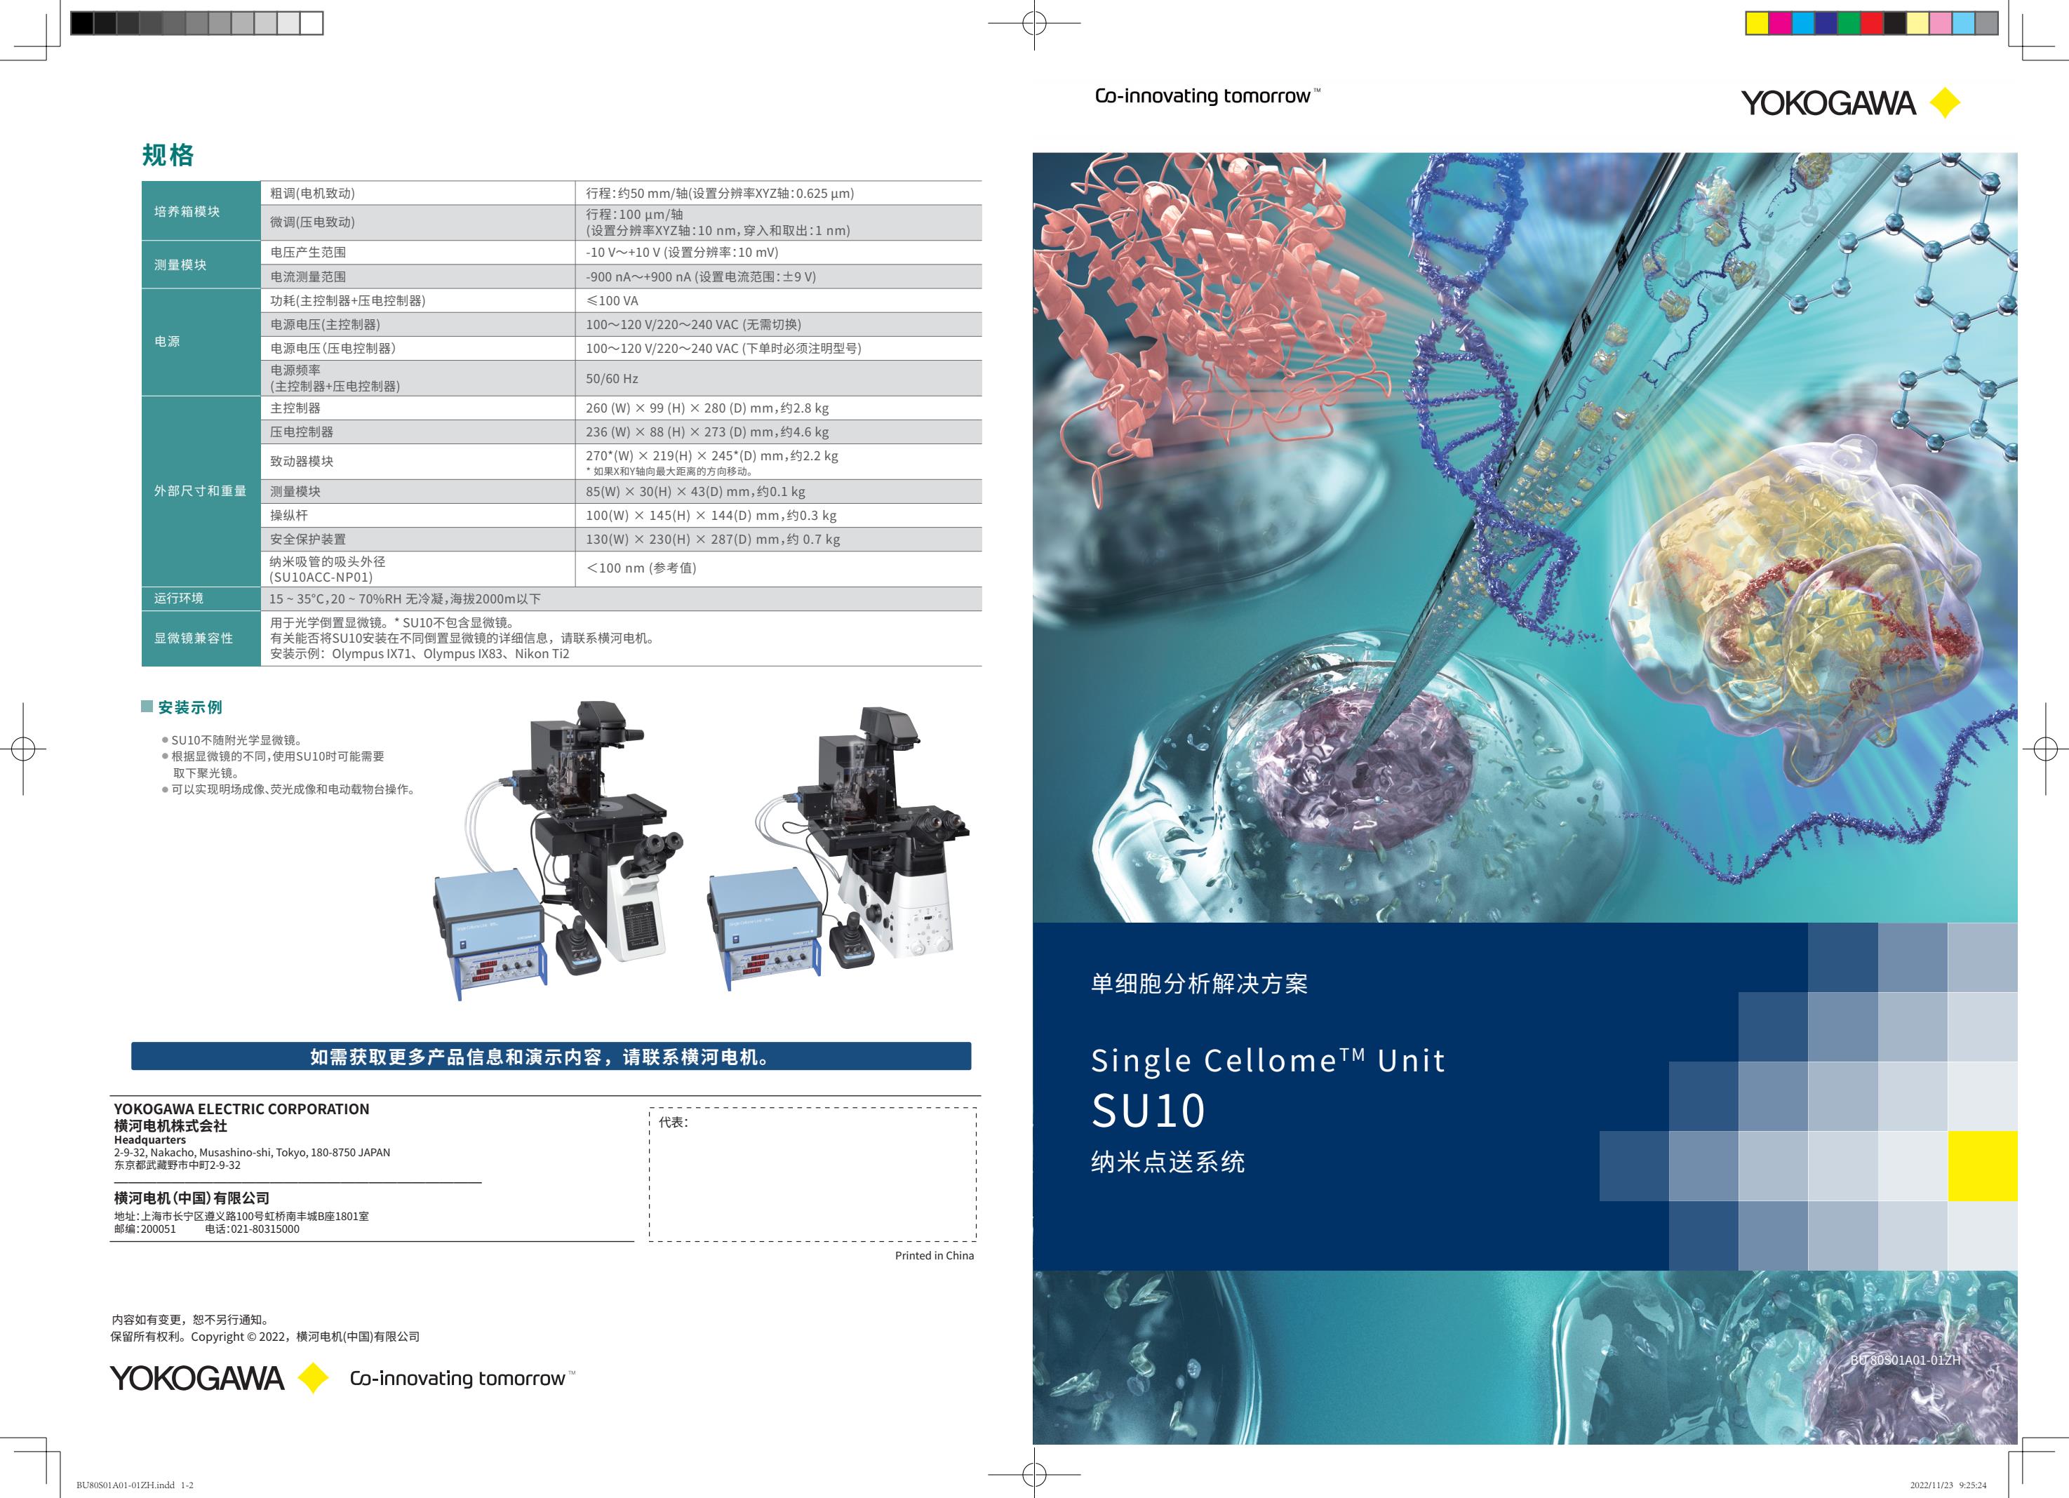Viewport: 2069px width, 1498px height.
Task: Click the 操纵杆 cell
Action: point(418,516)
